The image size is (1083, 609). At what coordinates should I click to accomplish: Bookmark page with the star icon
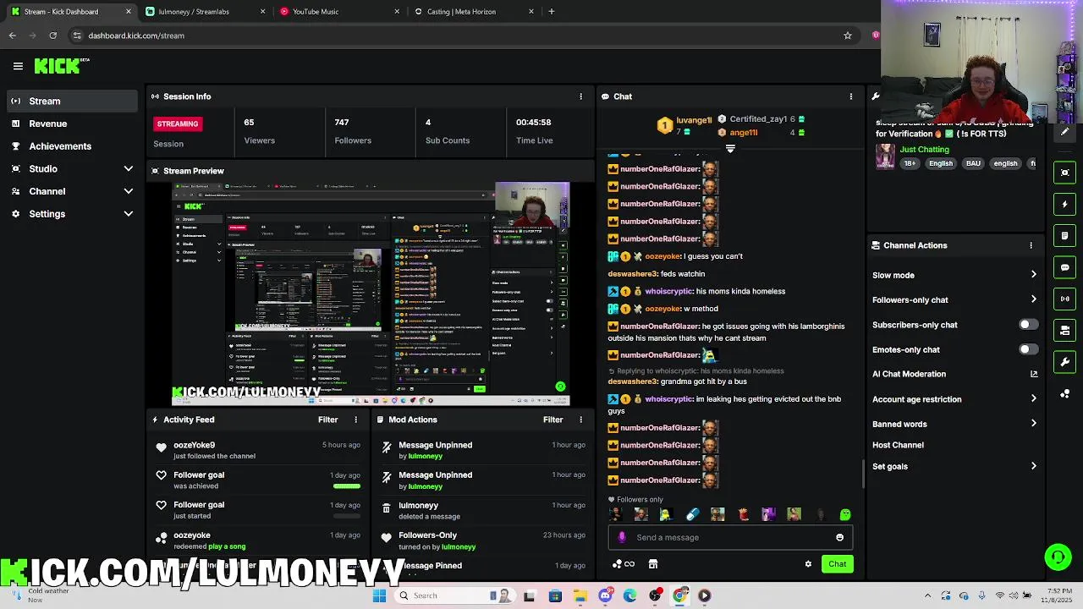click(847, 36)
